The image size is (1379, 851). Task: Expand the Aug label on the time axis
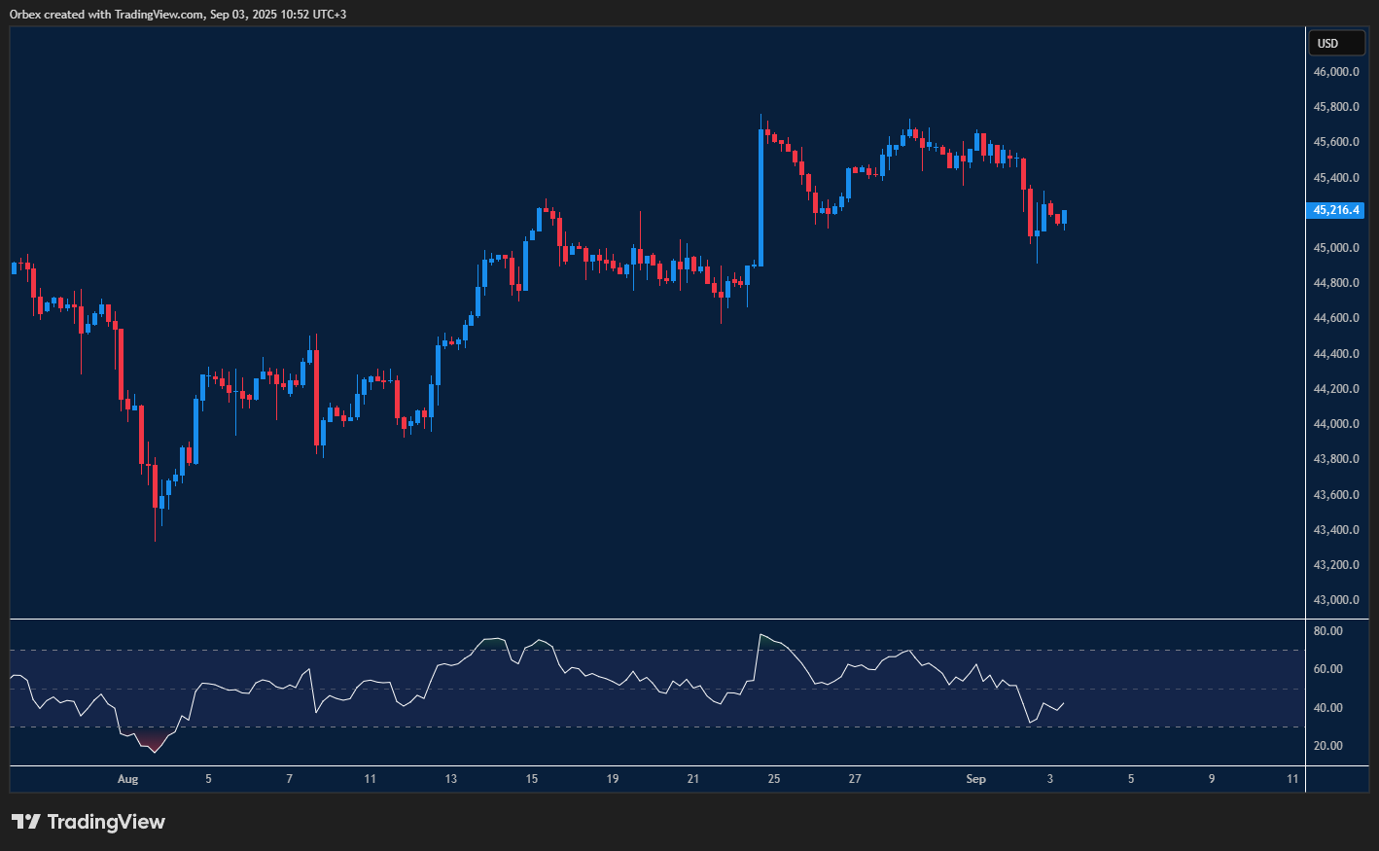(127, 779)
